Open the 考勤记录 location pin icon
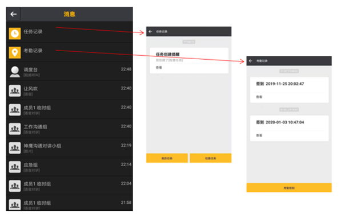This screenshot has height=214, width=345. point(15,52)
